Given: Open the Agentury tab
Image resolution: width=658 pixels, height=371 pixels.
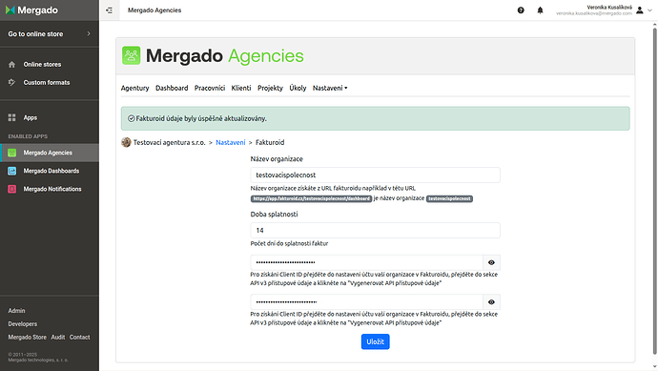Looking at the screenshot, I should click(x=134, y=88).
